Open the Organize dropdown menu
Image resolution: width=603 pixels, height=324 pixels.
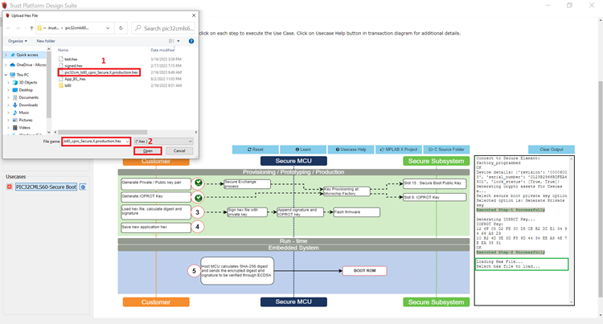click(18, 41)
